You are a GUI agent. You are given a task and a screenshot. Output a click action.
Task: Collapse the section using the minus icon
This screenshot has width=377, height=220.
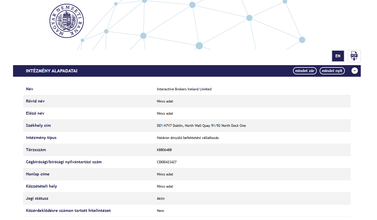tap(354, 71)
